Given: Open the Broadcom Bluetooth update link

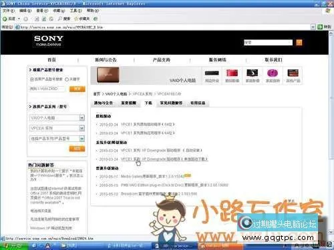Looking at the screenshot, I should (159, 194).
